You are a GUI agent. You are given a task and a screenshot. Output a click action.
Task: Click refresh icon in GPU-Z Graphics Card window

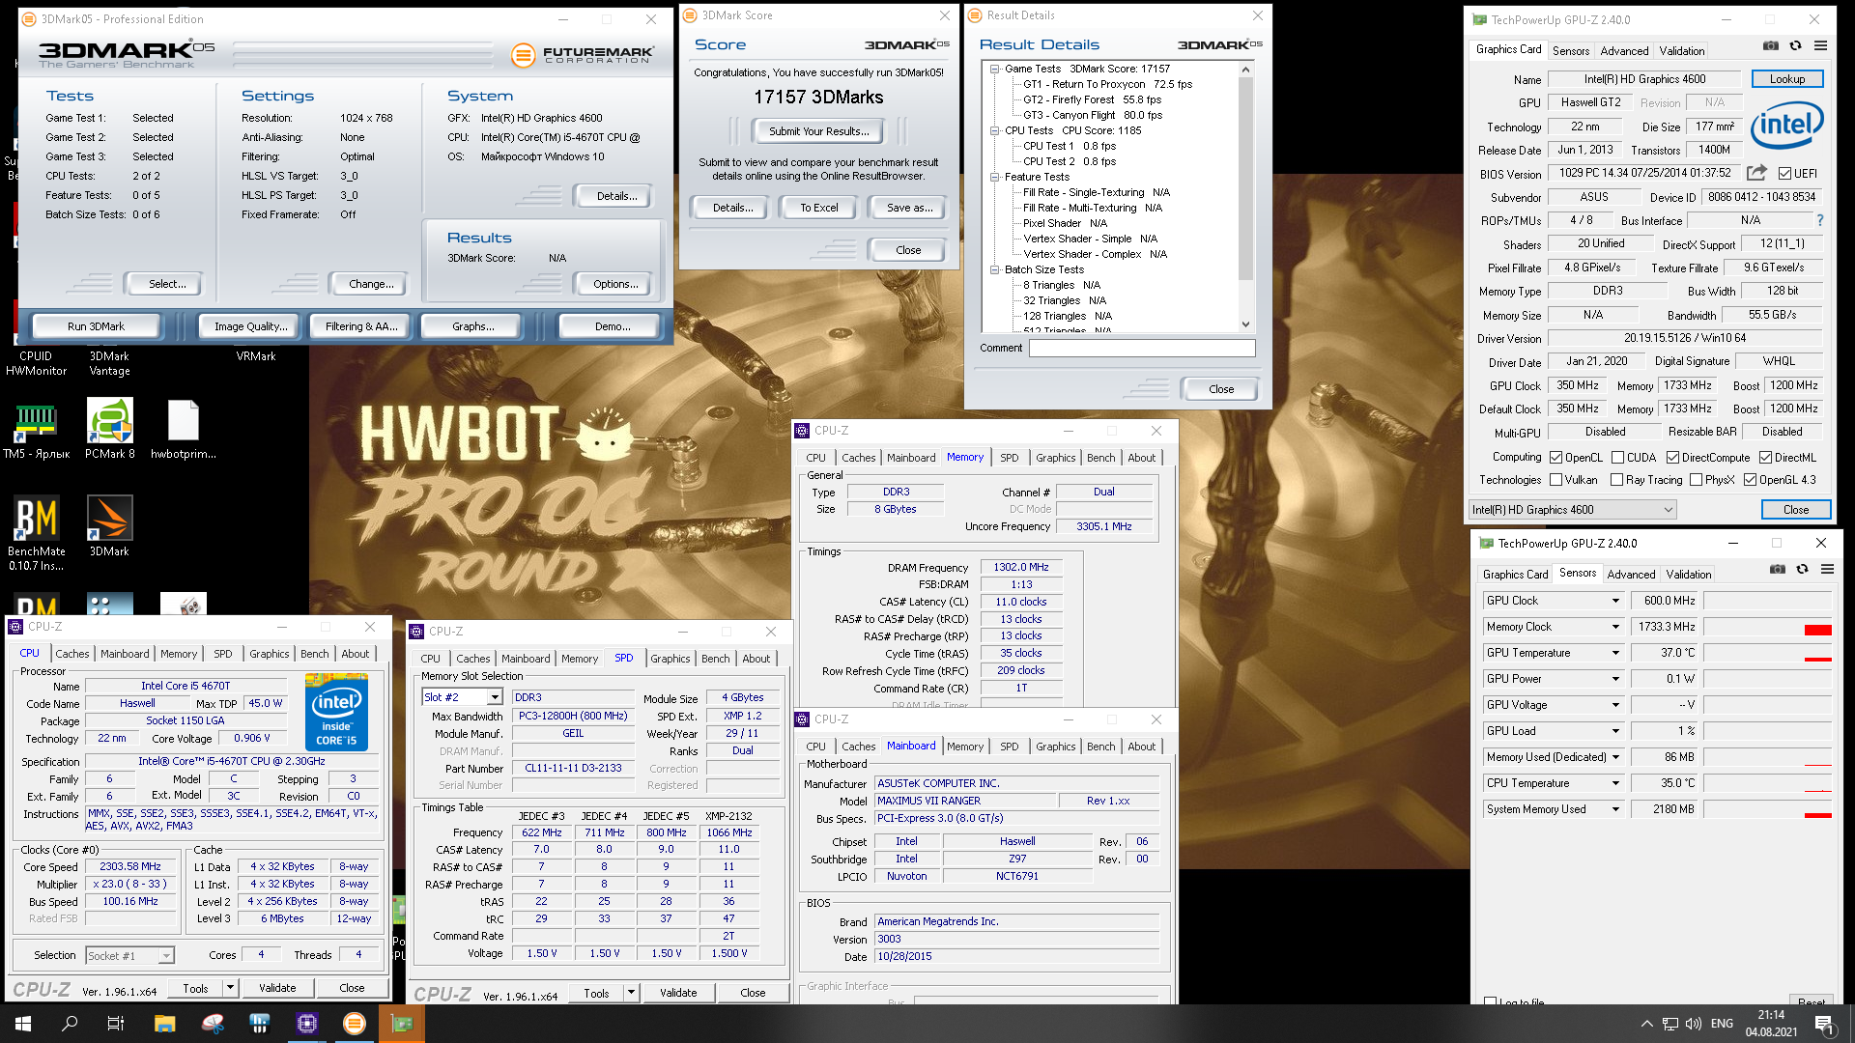click(1795, 46)
